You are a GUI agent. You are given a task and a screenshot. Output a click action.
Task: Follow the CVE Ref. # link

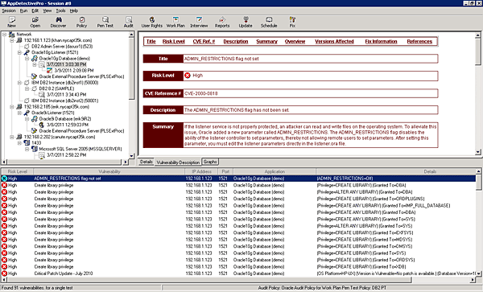(x=204, y=42)
